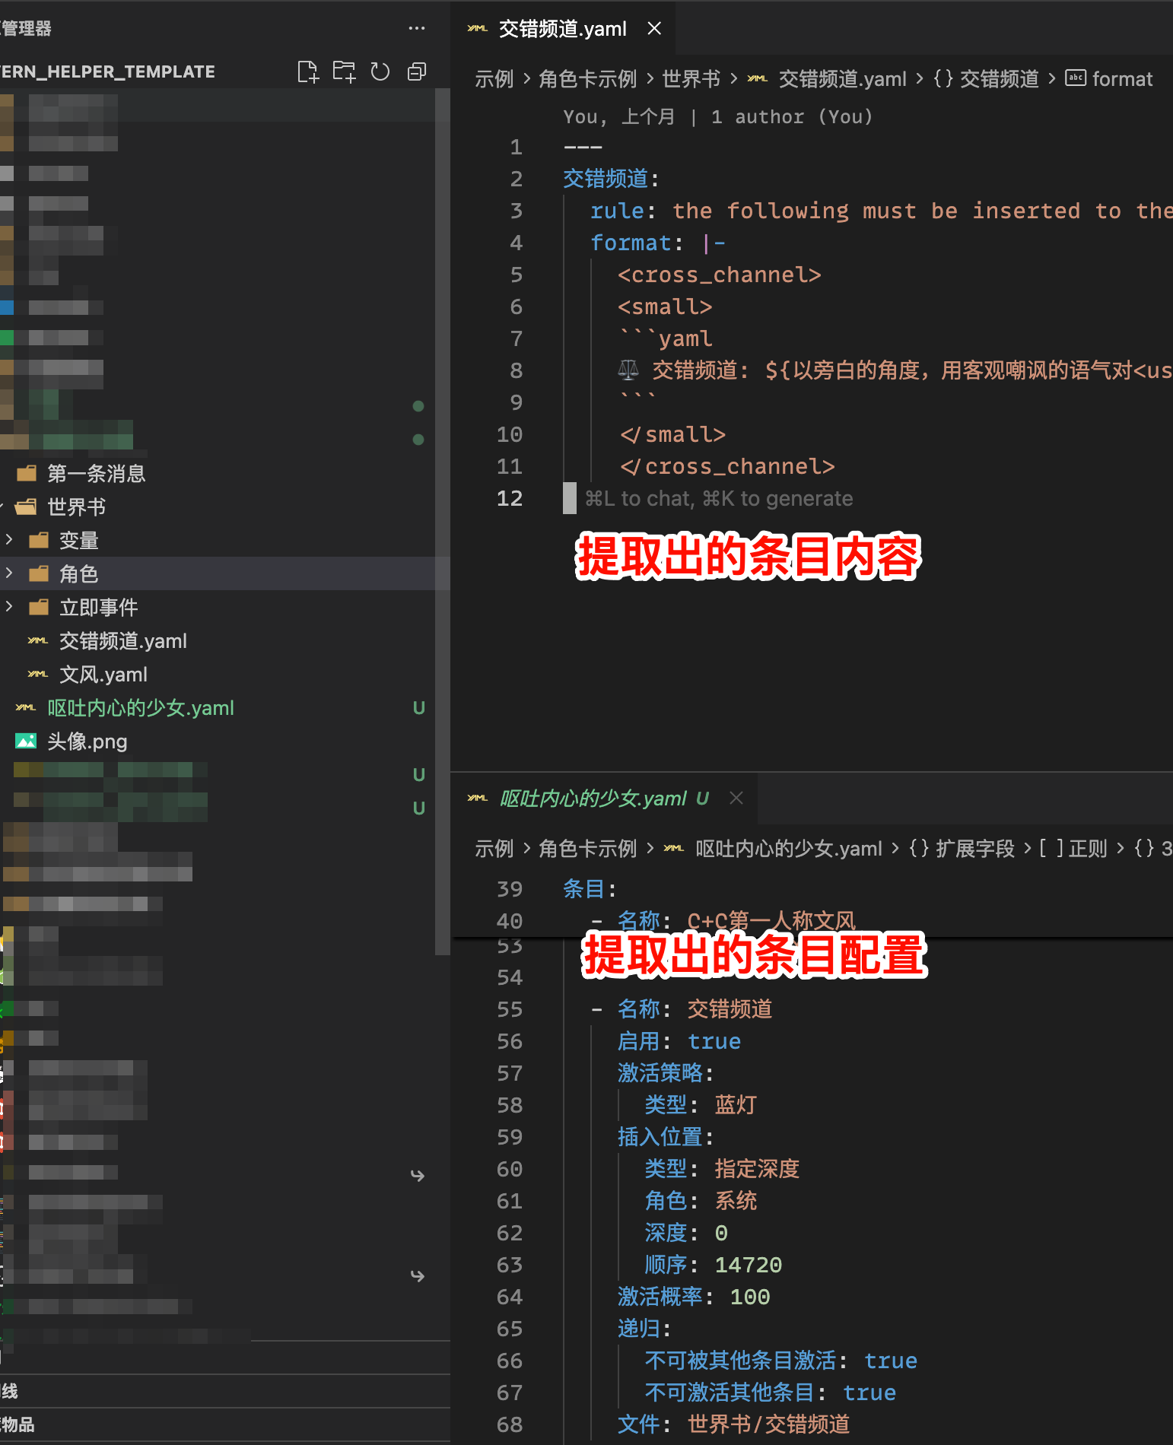
Task: Close the 交错频道.yaml editor tab
Action: pos(654,29)
